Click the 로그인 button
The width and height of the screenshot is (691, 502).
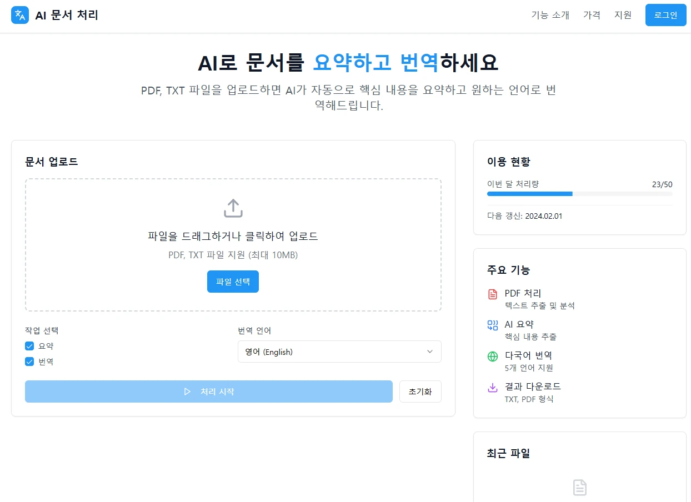click(665, 15)
